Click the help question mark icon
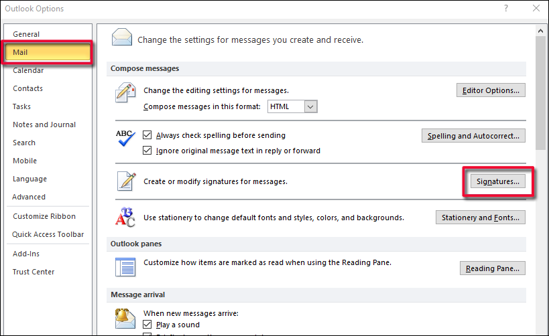549x336 pixels. point(506,9)
